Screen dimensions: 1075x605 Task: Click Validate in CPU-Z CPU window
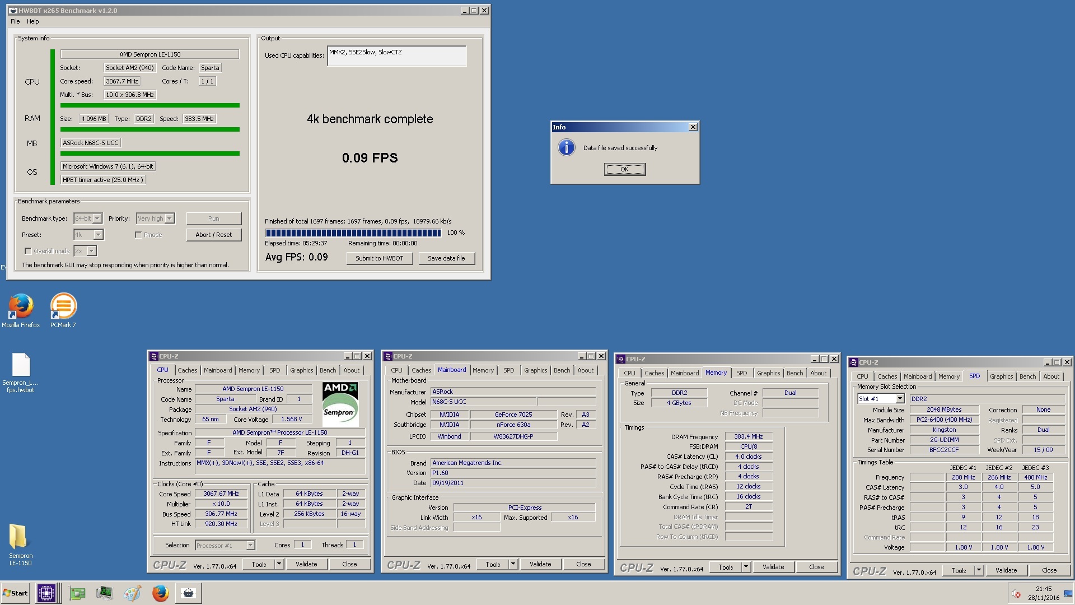(306, 564)
